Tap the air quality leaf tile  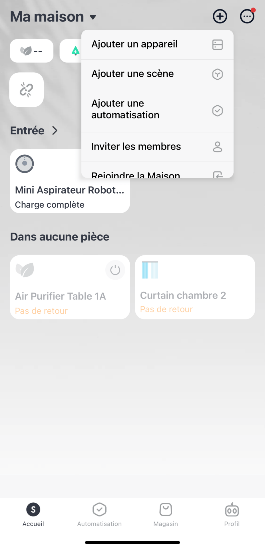click(x=31, y=51)
